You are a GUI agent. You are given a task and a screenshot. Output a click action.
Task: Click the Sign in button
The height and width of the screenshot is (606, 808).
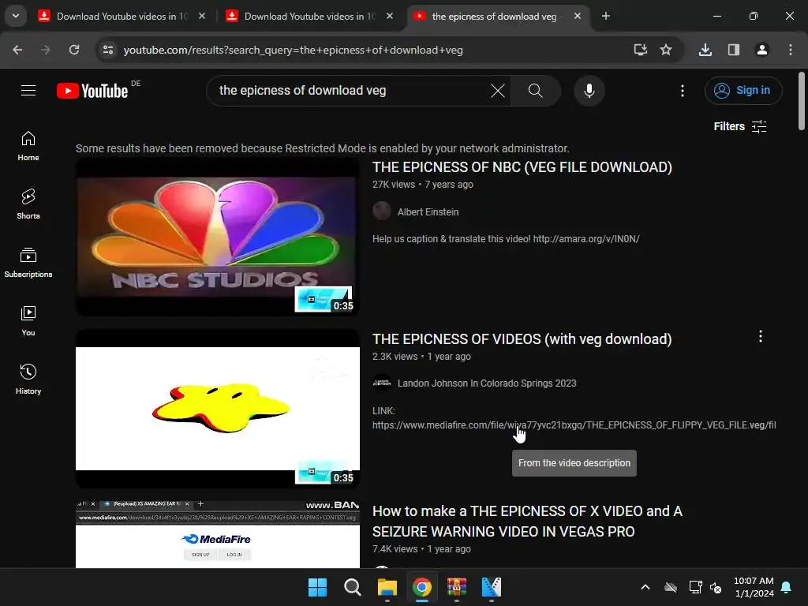pyautogui.click(x=743, y=91)
